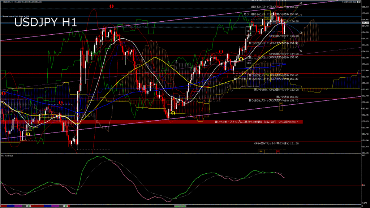
Task: Select the YDC level label box
Action: [249, 31]
